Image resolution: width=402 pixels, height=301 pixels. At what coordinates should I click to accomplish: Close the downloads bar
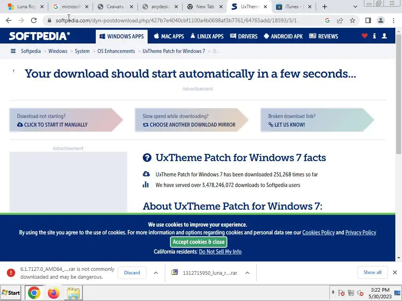coord(395,272)
